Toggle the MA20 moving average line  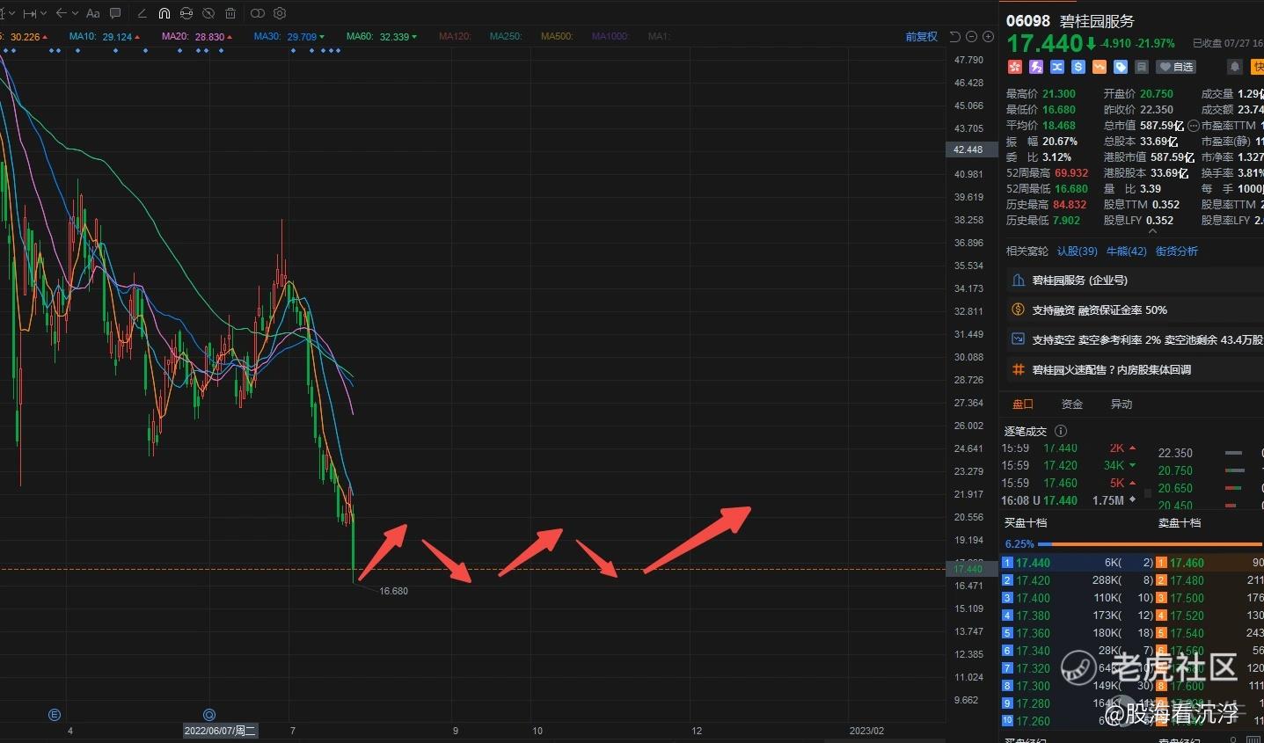(197, 37)
